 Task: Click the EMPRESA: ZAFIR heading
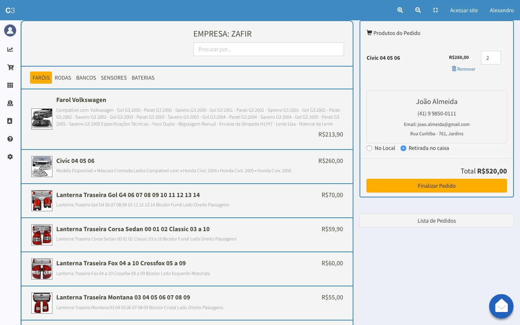(223, 34)
